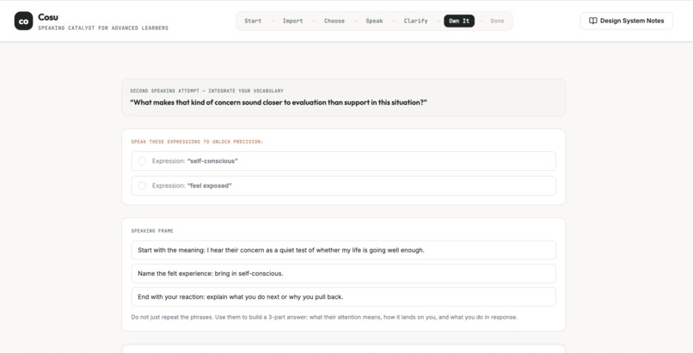Select the Own It step
The height and width of the screenshot is (353, 693).
coord(459,21)
